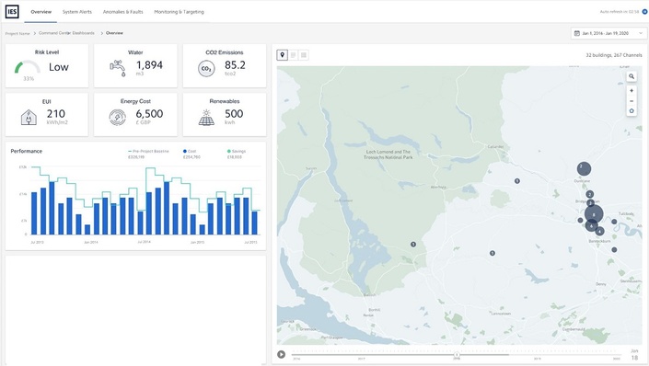Reset map to home view
Viewport: 649px width, 366px height.
click(632, 111)
